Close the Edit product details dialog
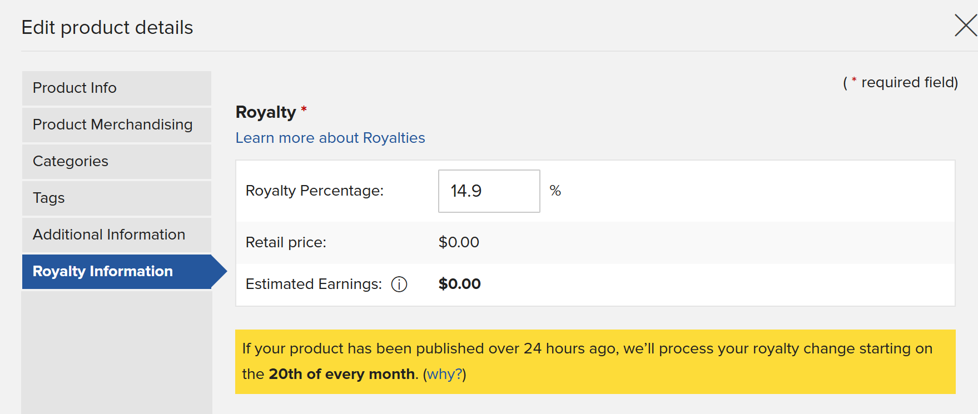The image size is (978, 414). click(x=966, y=26)
